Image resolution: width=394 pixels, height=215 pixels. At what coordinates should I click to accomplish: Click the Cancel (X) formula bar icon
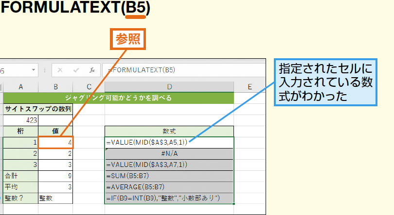coord(60,70)
